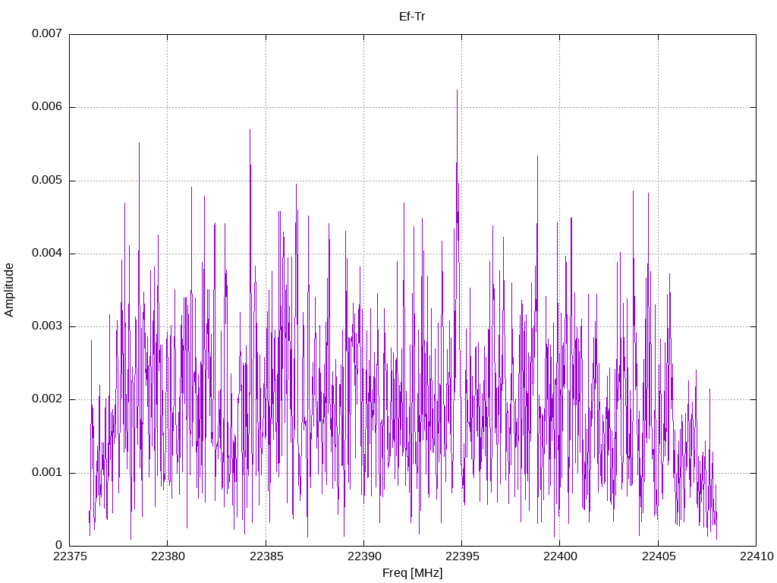Click the y-axis tick label 0.005

point(47,180)
